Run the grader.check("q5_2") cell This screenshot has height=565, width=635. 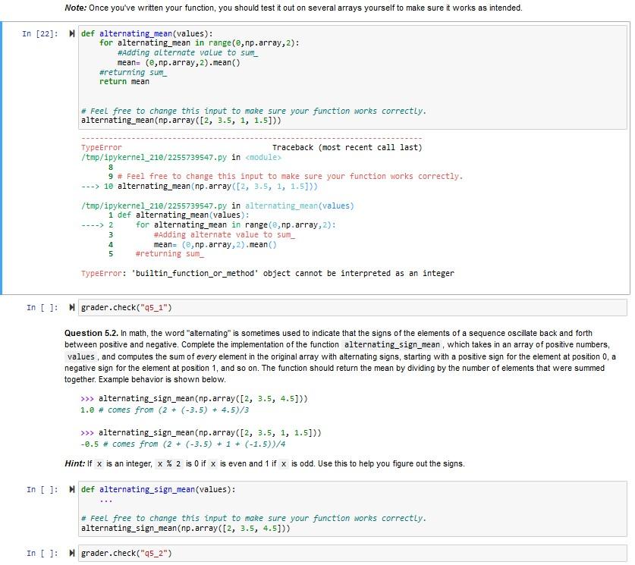point(71,554)
